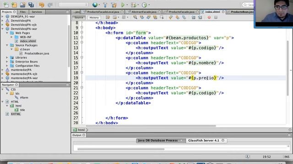The width and height of the screenshot is (293, 164).
Task: Expand the Enterprise Beans node
Action: click(7, 61)
